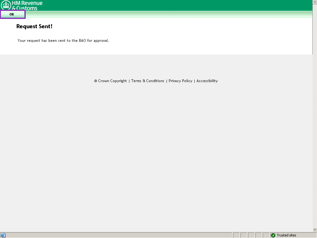317x238 pixels.
Task: Click the status bar message area
Action: (x=118, y=235)
